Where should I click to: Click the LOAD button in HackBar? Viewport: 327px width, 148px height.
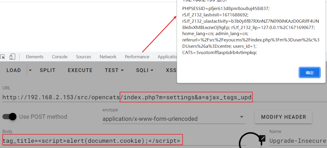(x=14, y=70)
